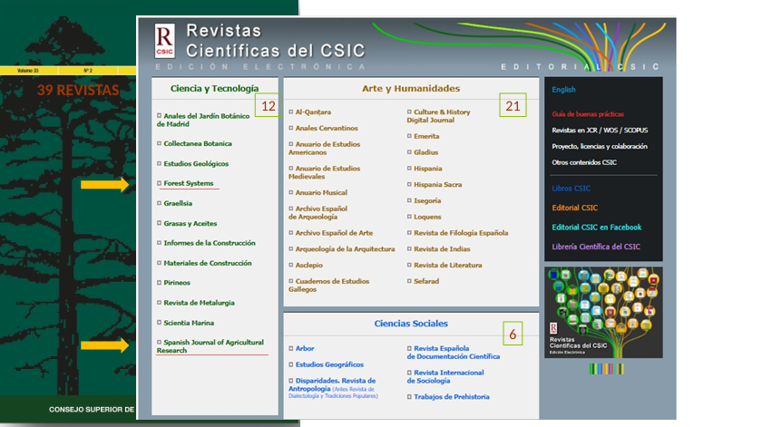
Task: Open Revista Internacional de Sociología
Action: click(445, 377)
